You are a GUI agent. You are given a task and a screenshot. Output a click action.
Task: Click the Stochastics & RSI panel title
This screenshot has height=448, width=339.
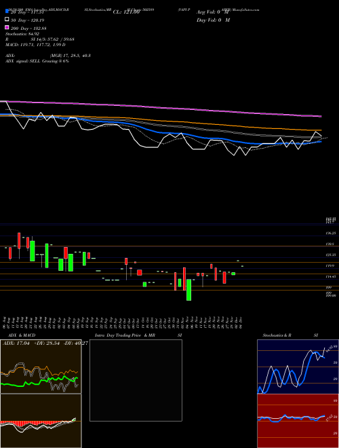tap(290, 335)
